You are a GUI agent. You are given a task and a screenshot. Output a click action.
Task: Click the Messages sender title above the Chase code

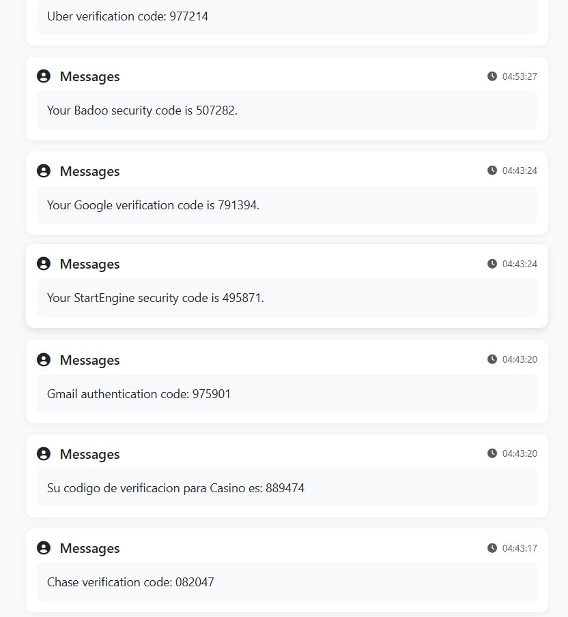tap(90, 549)
